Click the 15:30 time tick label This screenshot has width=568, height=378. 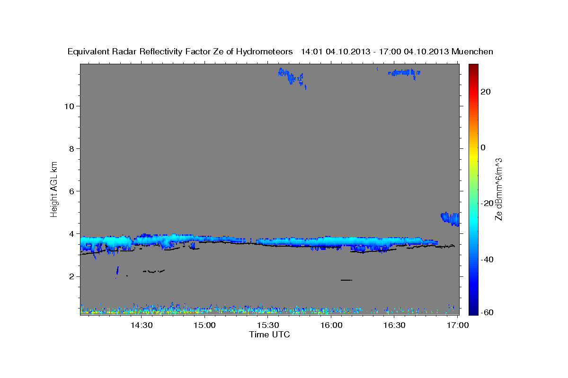(x=267, y=326)
